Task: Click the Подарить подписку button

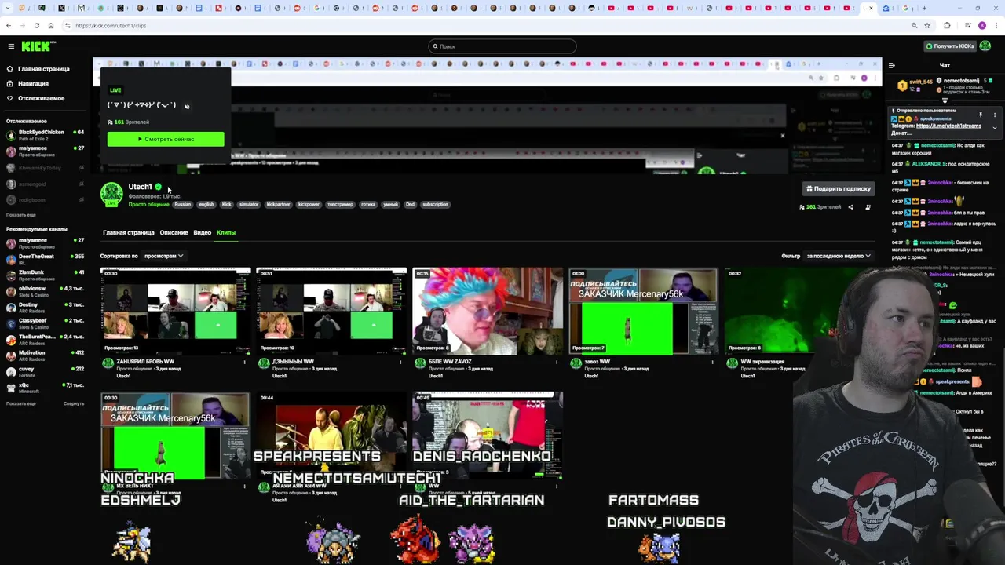Action: click(839, 188)
